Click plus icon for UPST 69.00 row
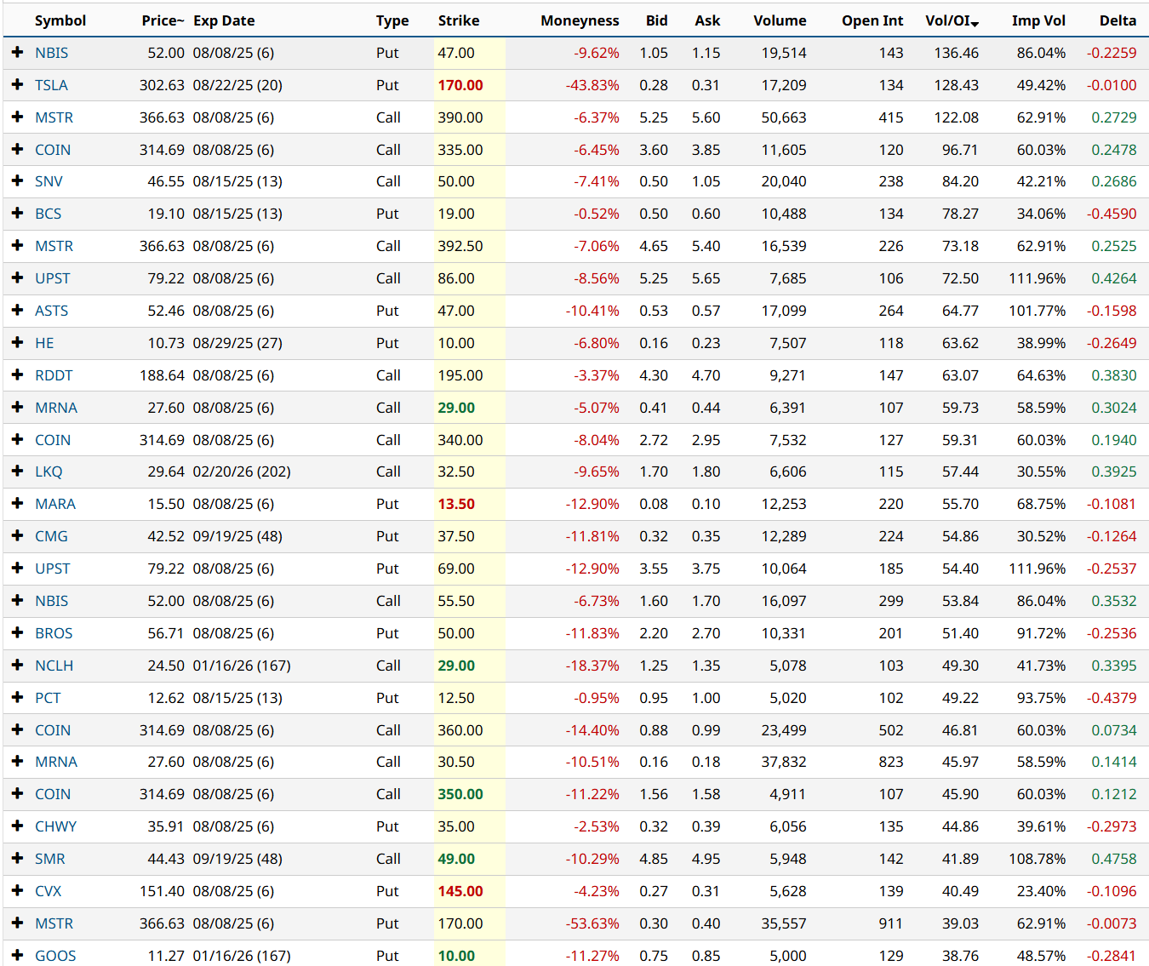Image resolution: width=1149 pixels, height=966 pixels. point(17,569)
